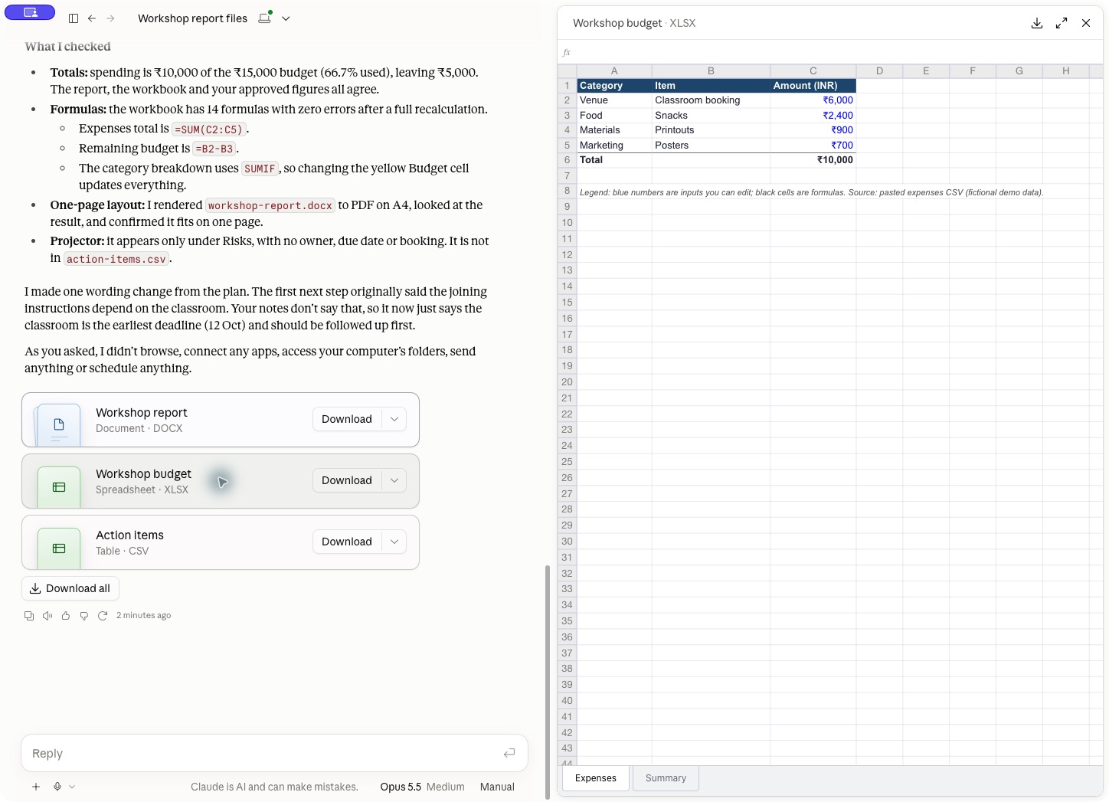Screen dimensions: 1109x802
Task: Go forward with the right arrow
Action: pos(110,18)
